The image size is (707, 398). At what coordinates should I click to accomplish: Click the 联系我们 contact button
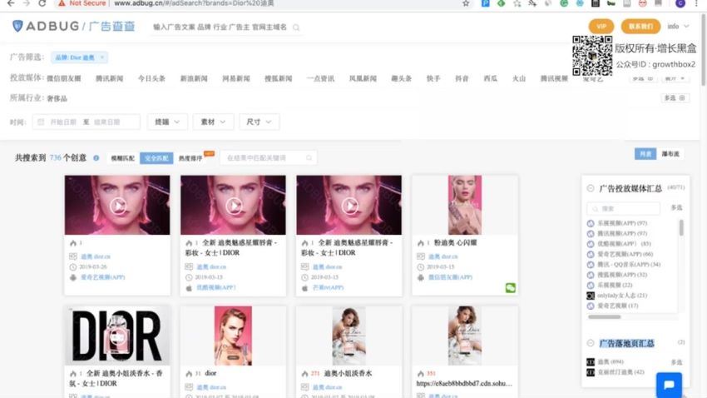tap(640, 27)
